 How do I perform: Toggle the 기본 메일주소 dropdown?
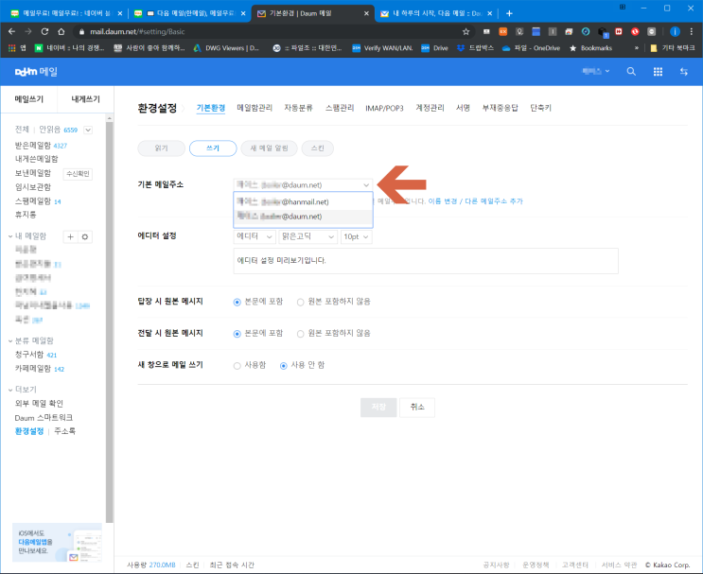click(303, 185)
